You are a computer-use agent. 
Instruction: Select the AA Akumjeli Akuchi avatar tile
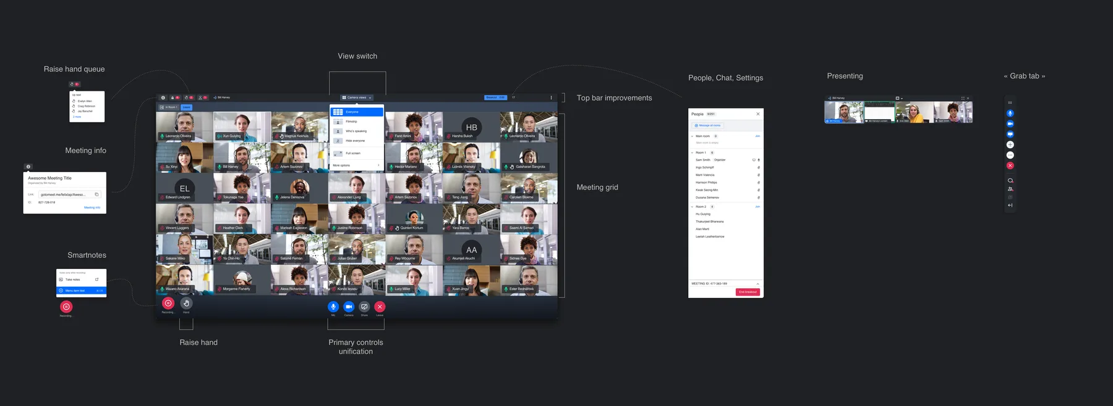point(472,249)
